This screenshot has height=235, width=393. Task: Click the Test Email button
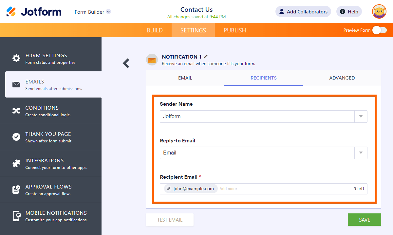[x=170, y=220]
